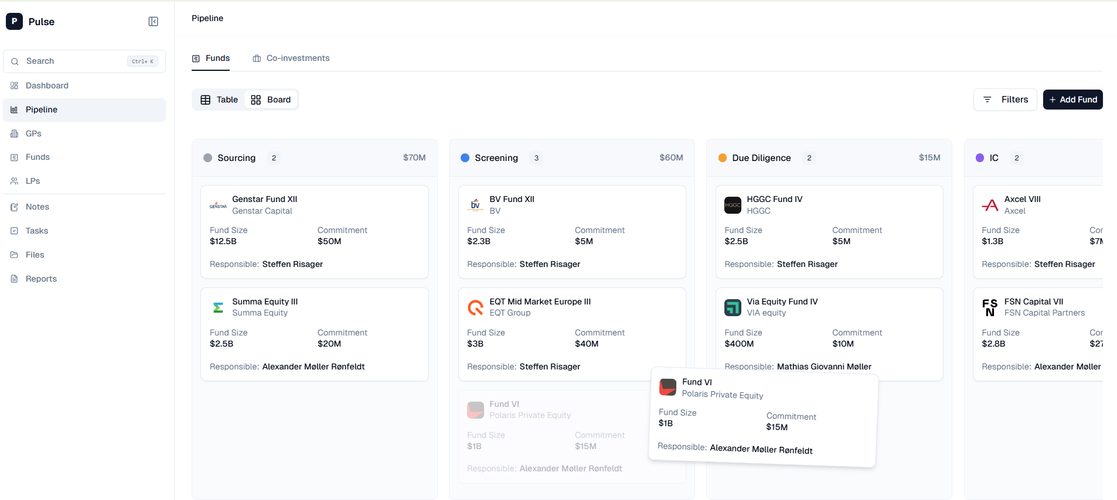Click the Polaris Private Equity logo on dragged card
1117x500 pixels.
point(668,387)
